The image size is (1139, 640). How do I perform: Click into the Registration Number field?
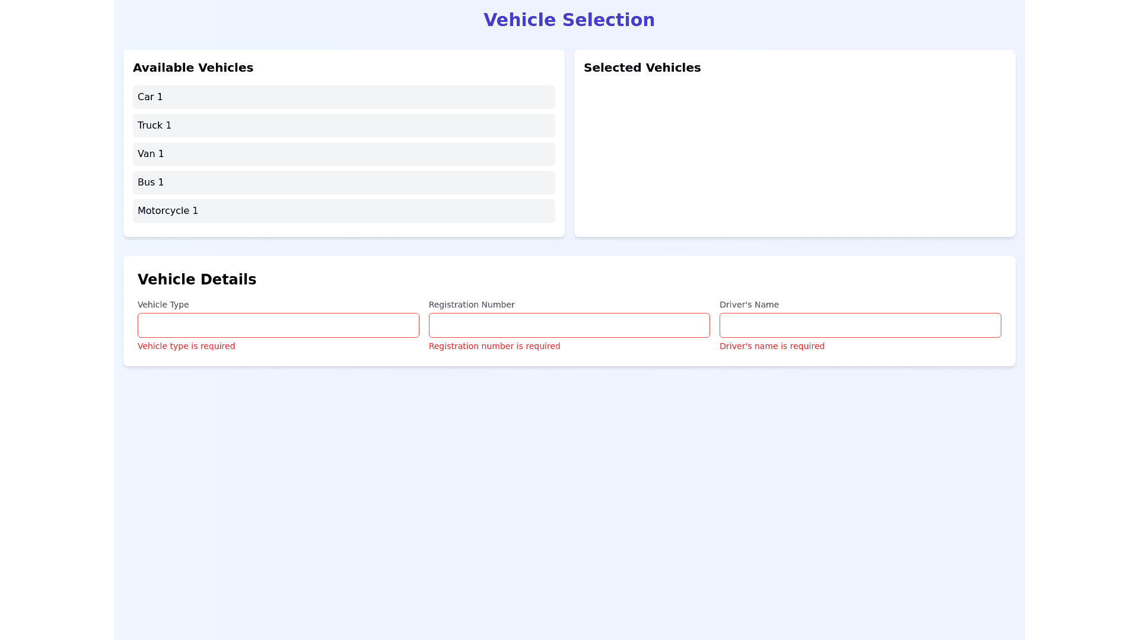(x=569, y=325)
